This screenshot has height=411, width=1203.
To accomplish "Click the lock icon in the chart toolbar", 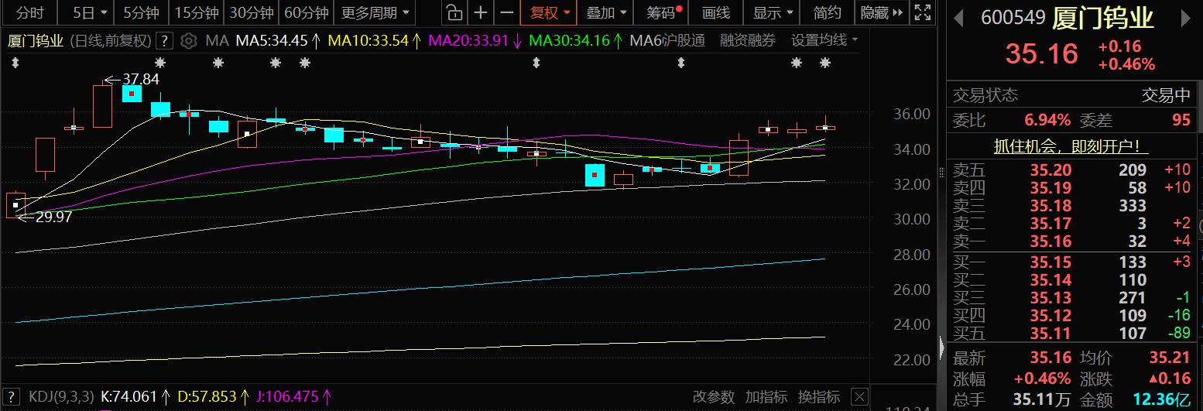I will tap(455, 12).
